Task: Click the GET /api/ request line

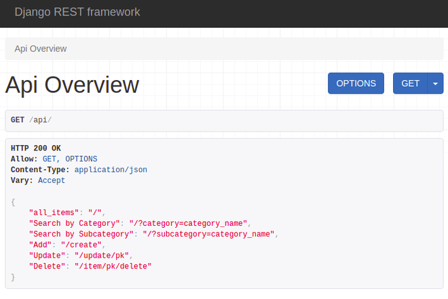Action: (x=31, y=120)
